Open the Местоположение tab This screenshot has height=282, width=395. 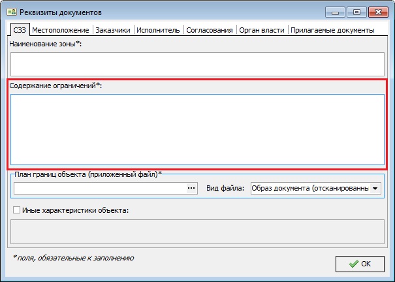pyautogui.click(x=61, y=30)
